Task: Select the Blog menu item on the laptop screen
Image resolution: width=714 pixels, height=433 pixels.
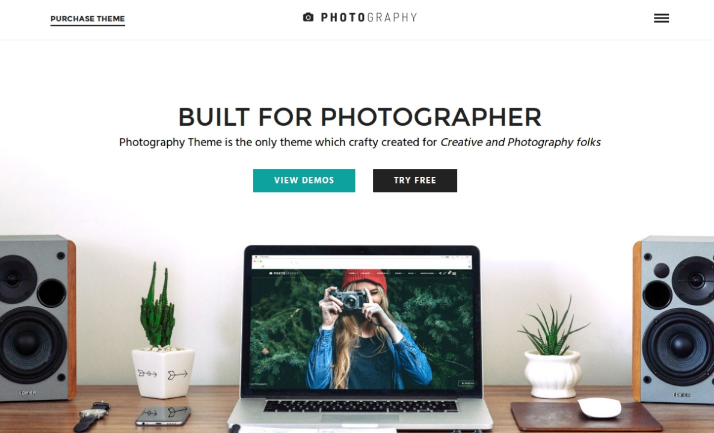Action: coord(413,273)
